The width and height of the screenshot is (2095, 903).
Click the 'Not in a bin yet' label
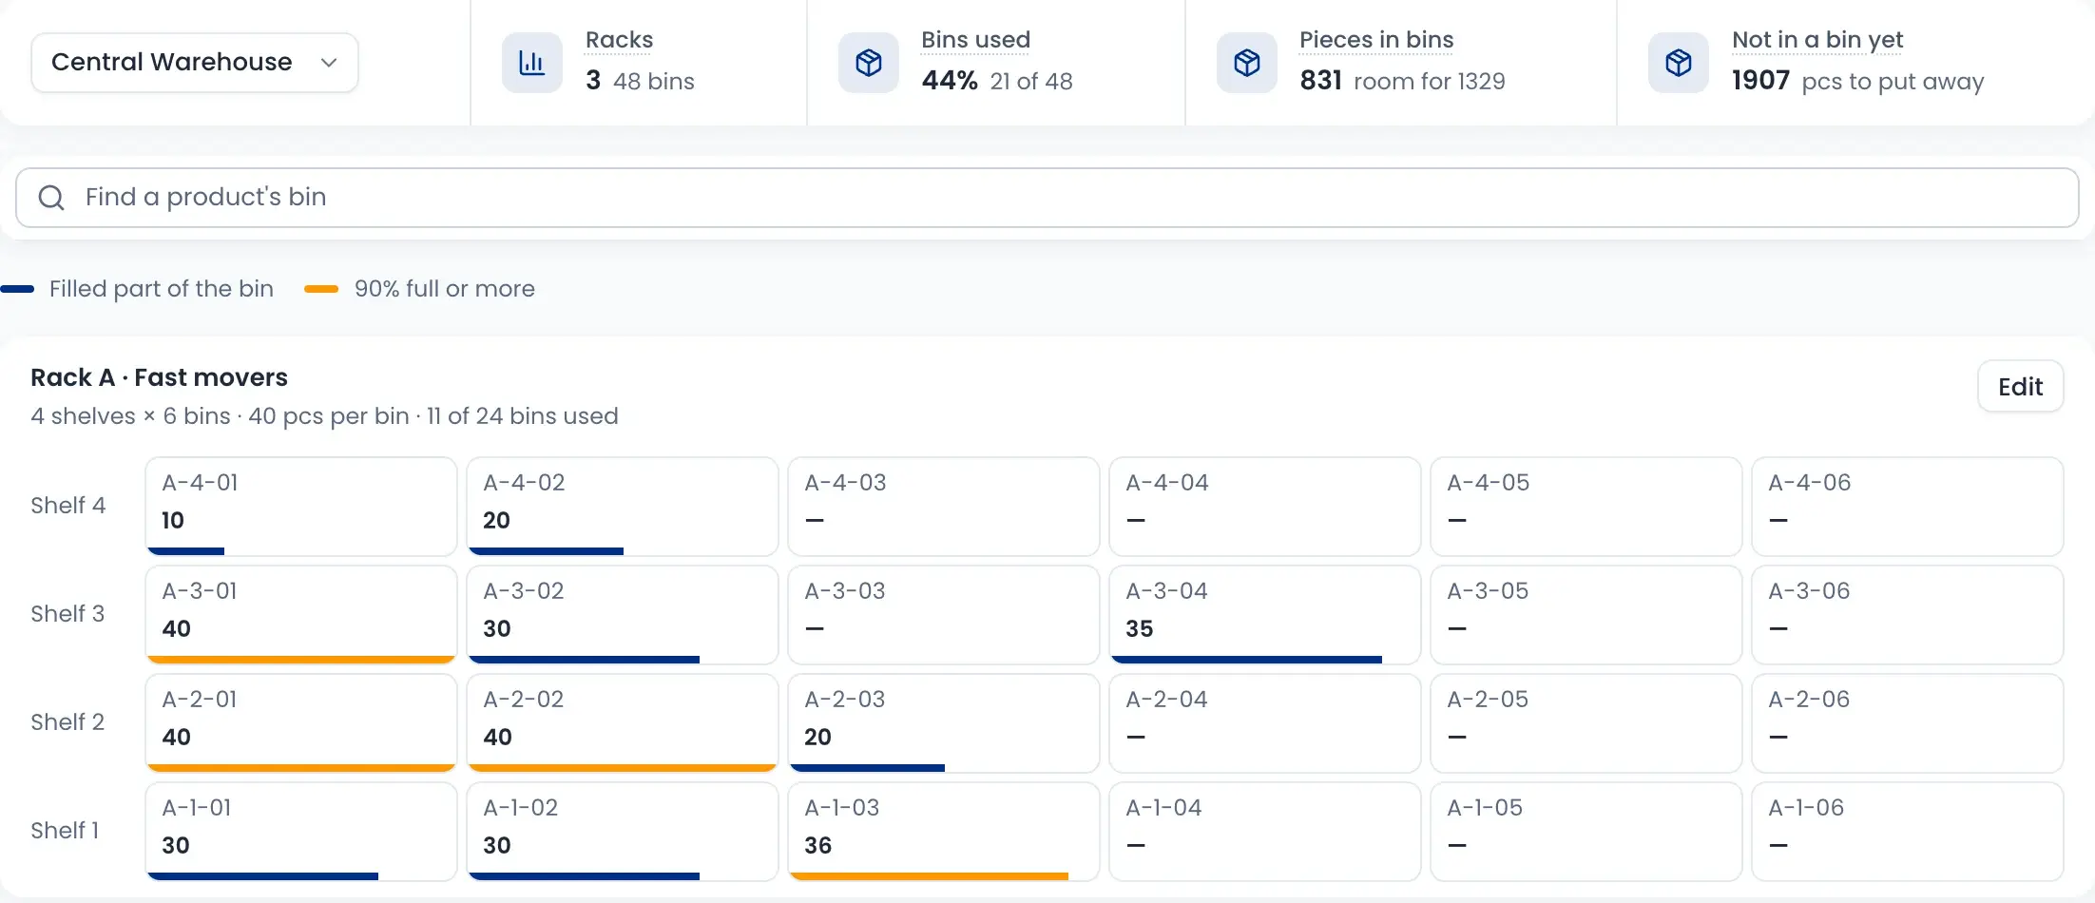1817,40
